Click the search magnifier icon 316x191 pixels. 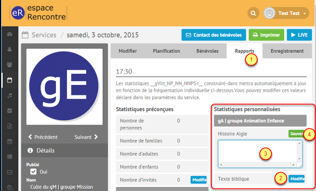(x=253, y=13)
